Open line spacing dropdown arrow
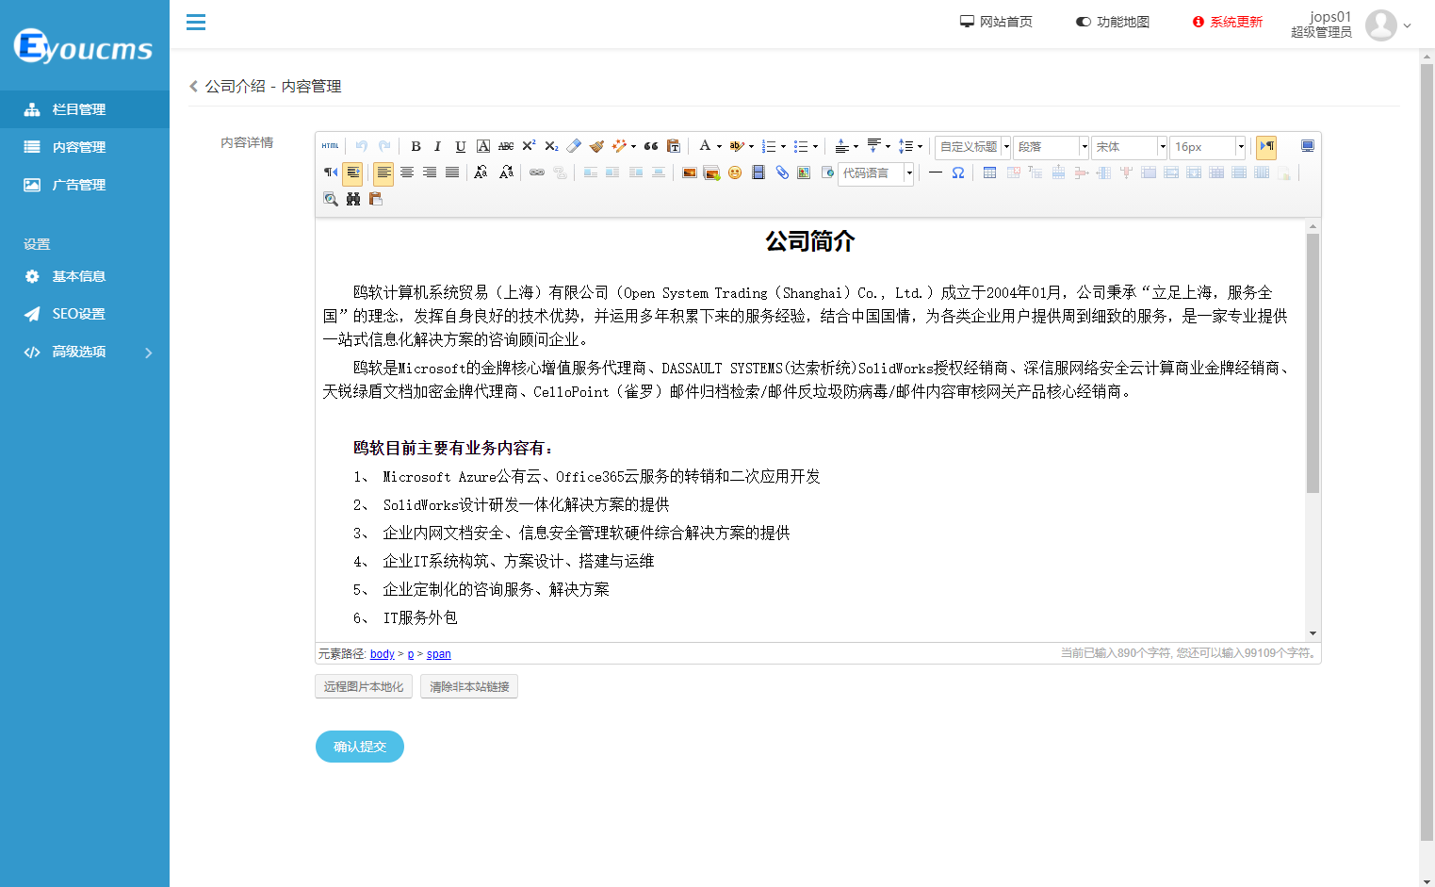 pos(920,147)
